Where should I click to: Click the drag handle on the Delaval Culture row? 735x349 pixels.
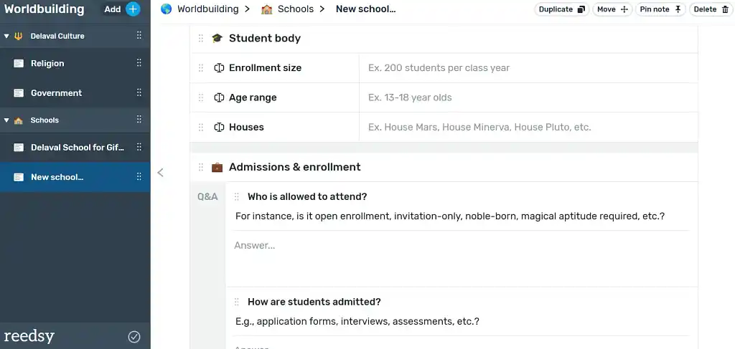[x=139, y=36]
